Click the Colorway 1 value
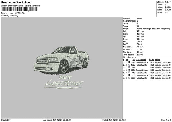The height and width of the screenshot is (122, 172). [15, 16]
